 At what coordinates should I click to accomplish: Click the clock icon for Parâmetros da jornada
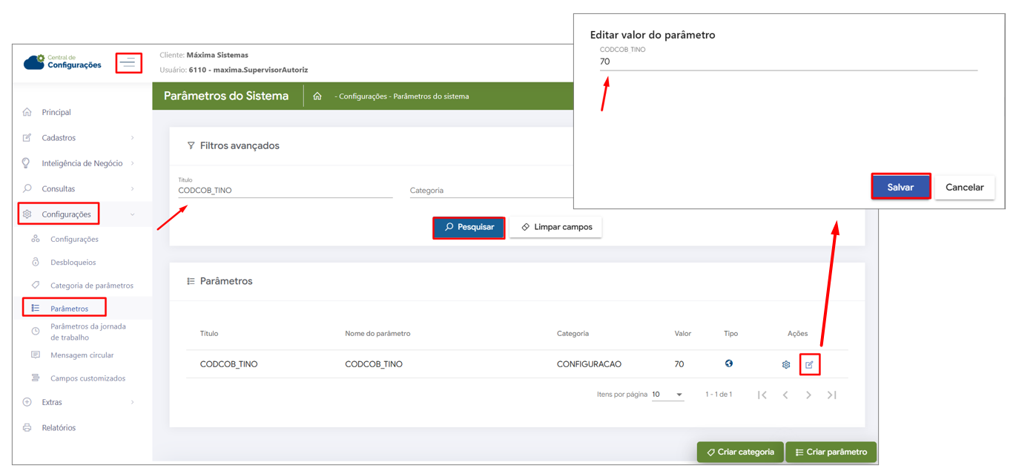pyautogui.click(x=36, y=332)
